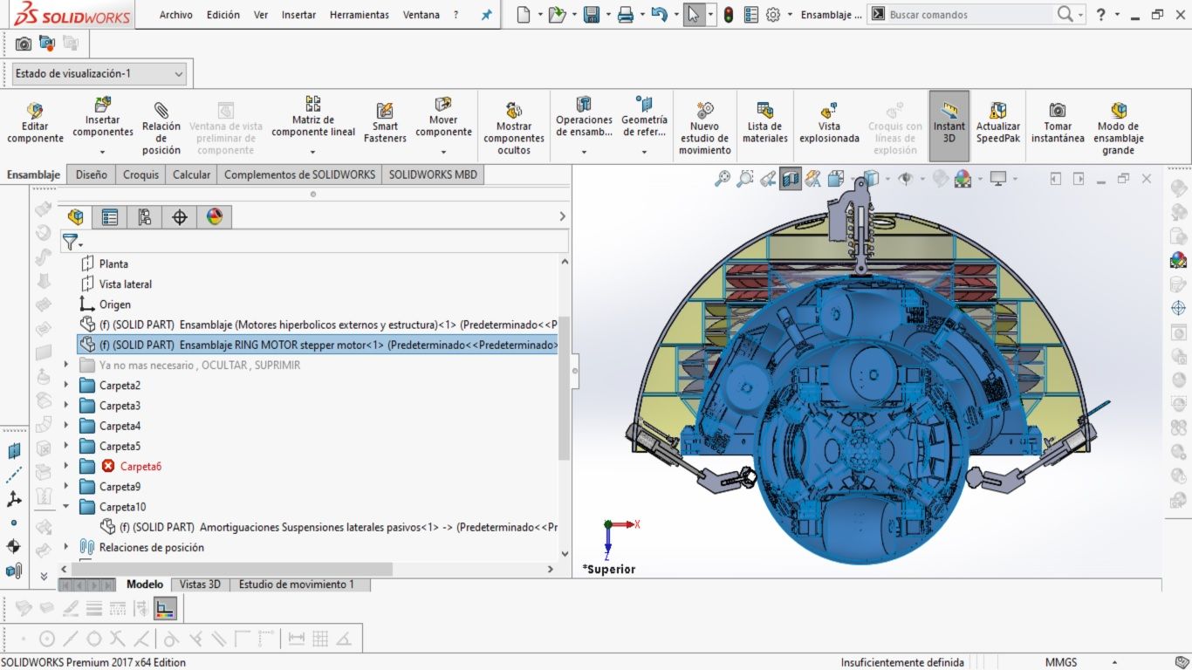This screenshot has height=670, width=1192.
Task: Click the tree filter funnel icon
Action: (x=70, y=242)
